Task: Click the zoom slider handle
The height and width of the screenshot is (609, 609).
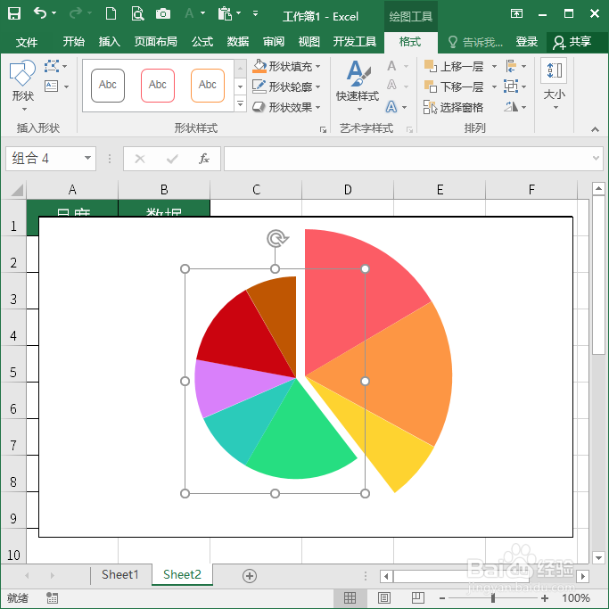Action: (x=493, y=598)
